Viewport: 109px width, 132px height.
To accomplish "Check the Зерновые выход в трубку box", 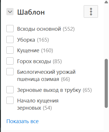I will click(10, 90).
